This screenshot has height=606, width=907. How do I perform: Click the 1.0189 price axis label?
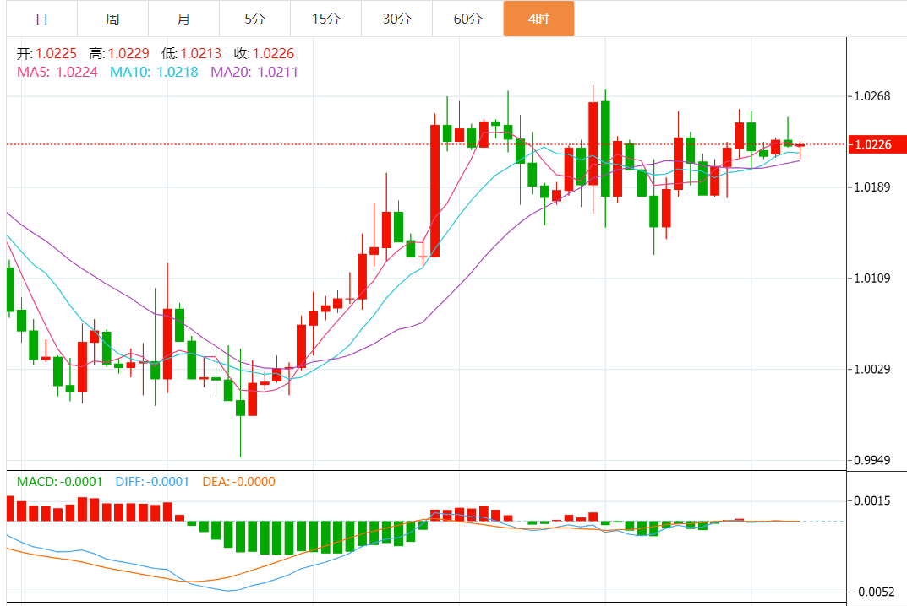[872, 187]
